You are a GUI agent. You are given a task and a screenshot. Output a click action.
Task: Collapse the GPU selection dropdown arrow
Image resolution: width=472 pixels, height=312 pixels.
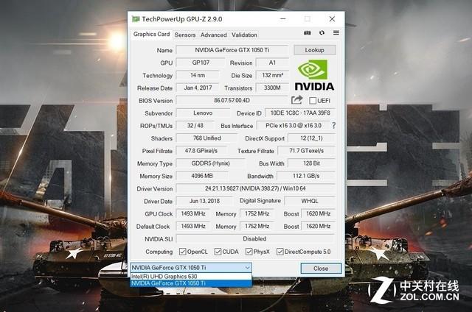tap(247, 268)
